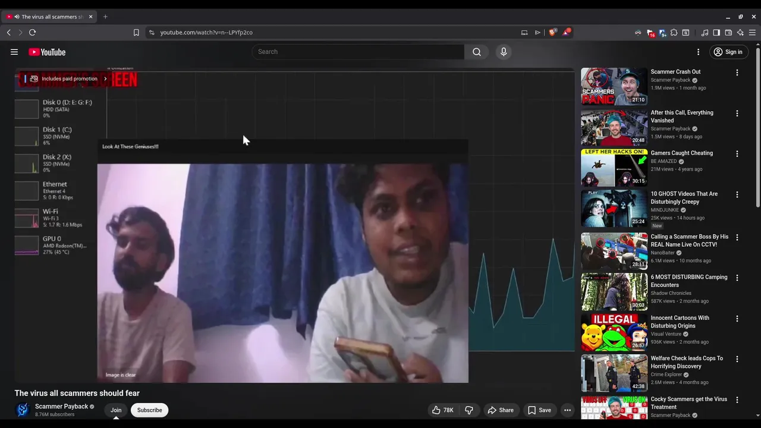Open options for 10 GHOST Videos entry

[737, 194]
